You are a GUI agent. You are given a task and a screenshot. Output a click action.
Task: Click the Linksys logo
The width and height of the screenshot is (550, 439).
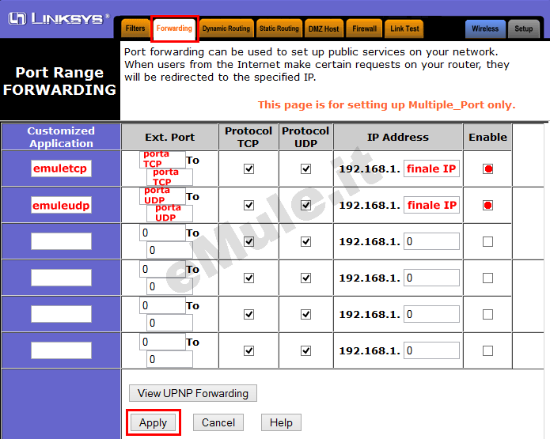[59, 18]
